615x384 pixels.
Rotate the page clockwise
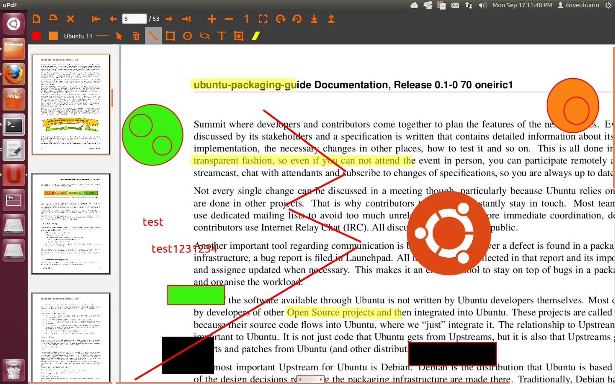pos(280,19)
